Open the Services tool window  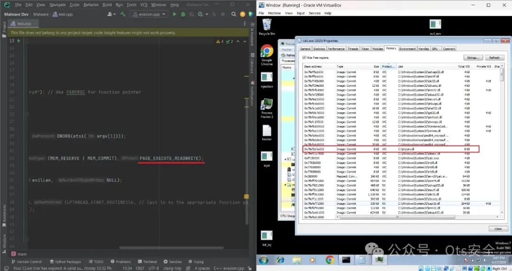(x=173, y=262)
